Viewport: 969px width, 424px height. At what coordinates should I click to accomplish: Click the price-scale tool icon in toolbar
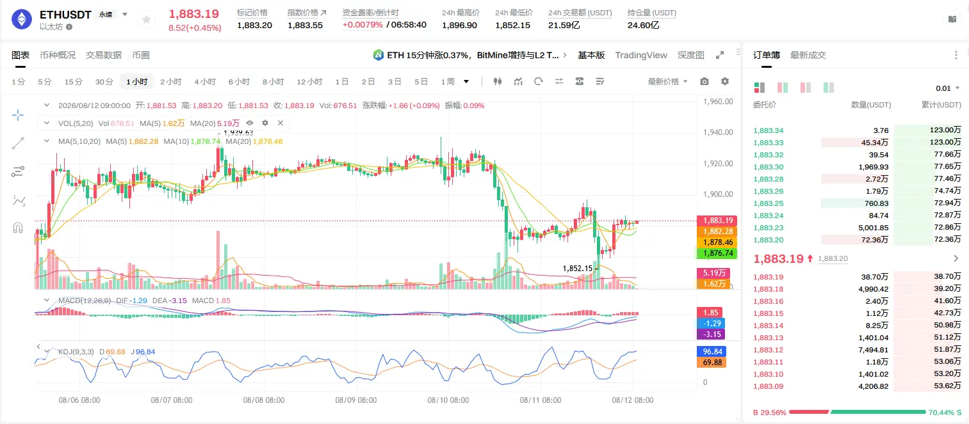tap(580, 81)
